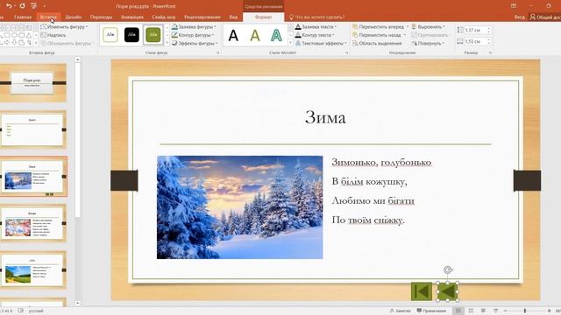Click the zoom in plus button

[x=550, y=311]
